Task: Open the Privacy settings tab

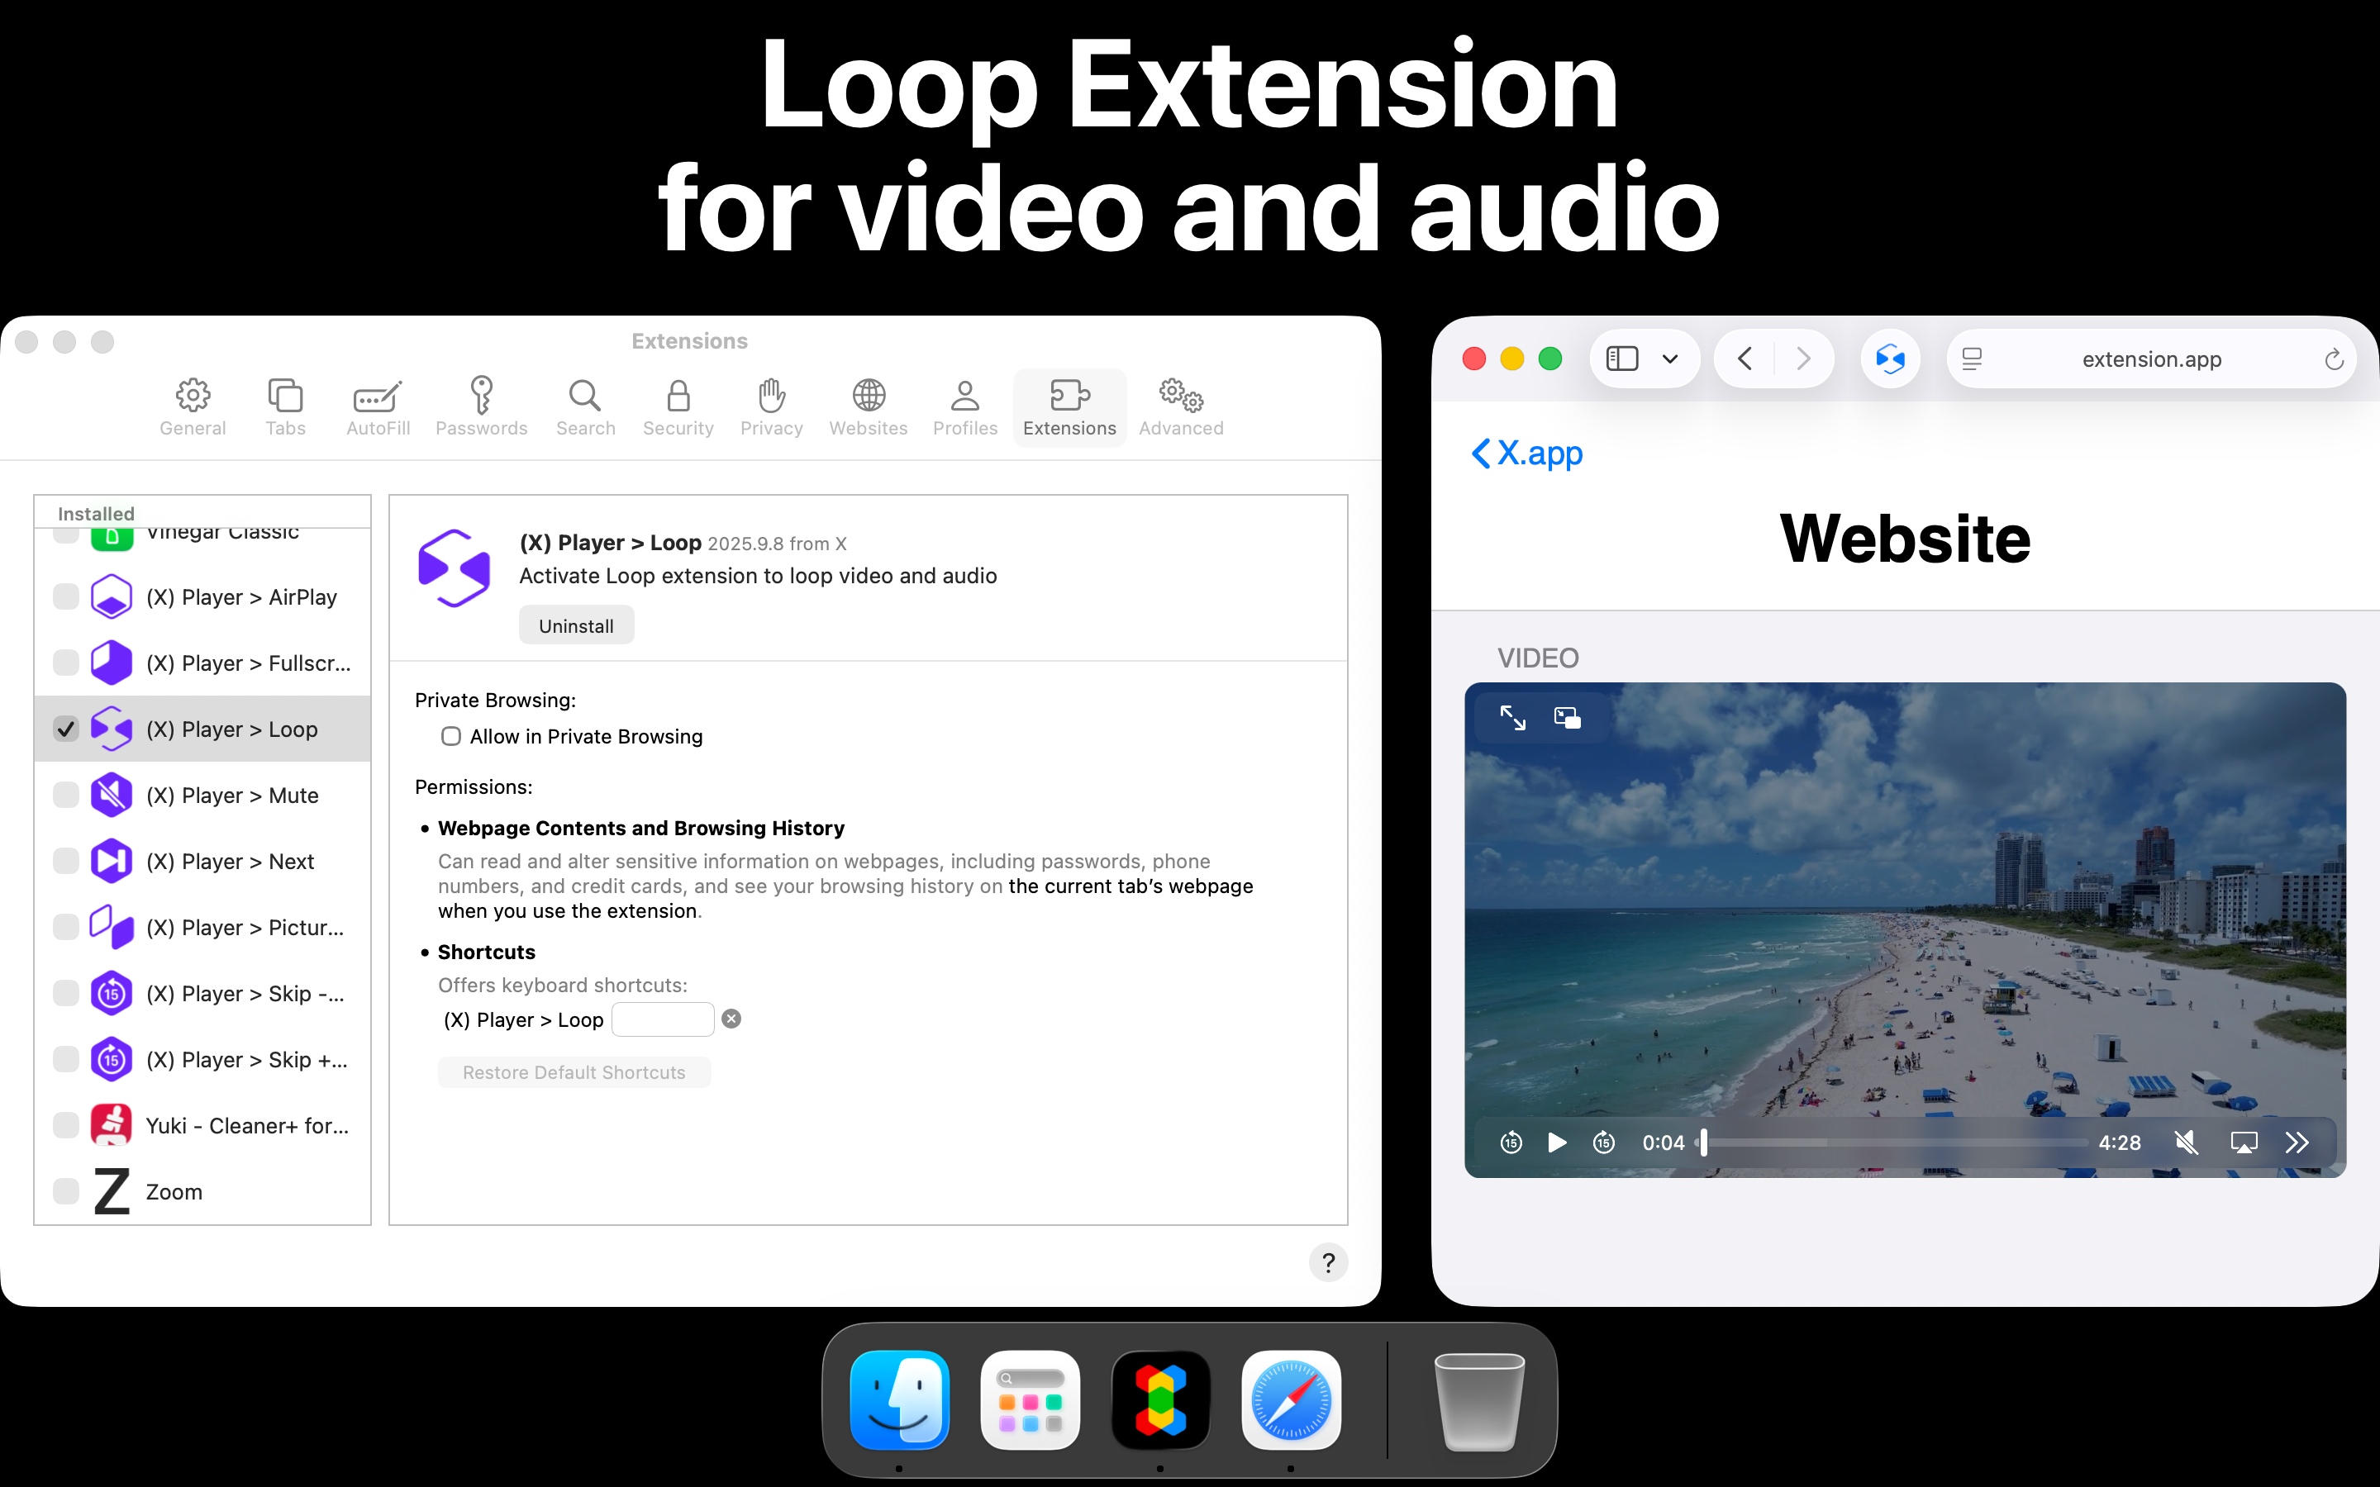Action: pyautogui.click(x=771, y=407)
